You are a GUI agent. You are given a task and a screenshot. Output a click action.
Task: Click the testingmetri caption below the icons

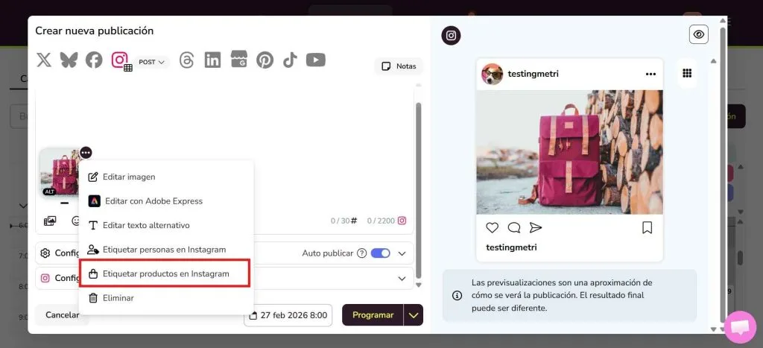tap(511, 247)
